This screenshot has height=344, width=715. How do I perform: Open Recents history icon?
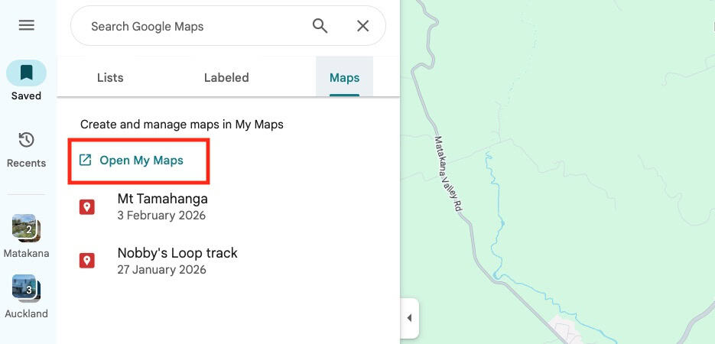[27, 141]
